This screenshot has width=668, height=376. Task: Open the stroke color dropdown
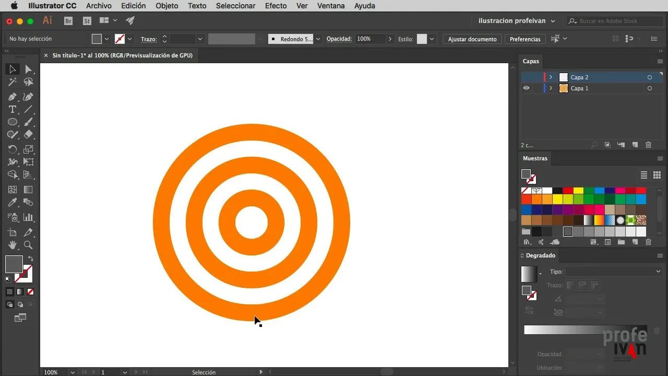coord(129,39)
